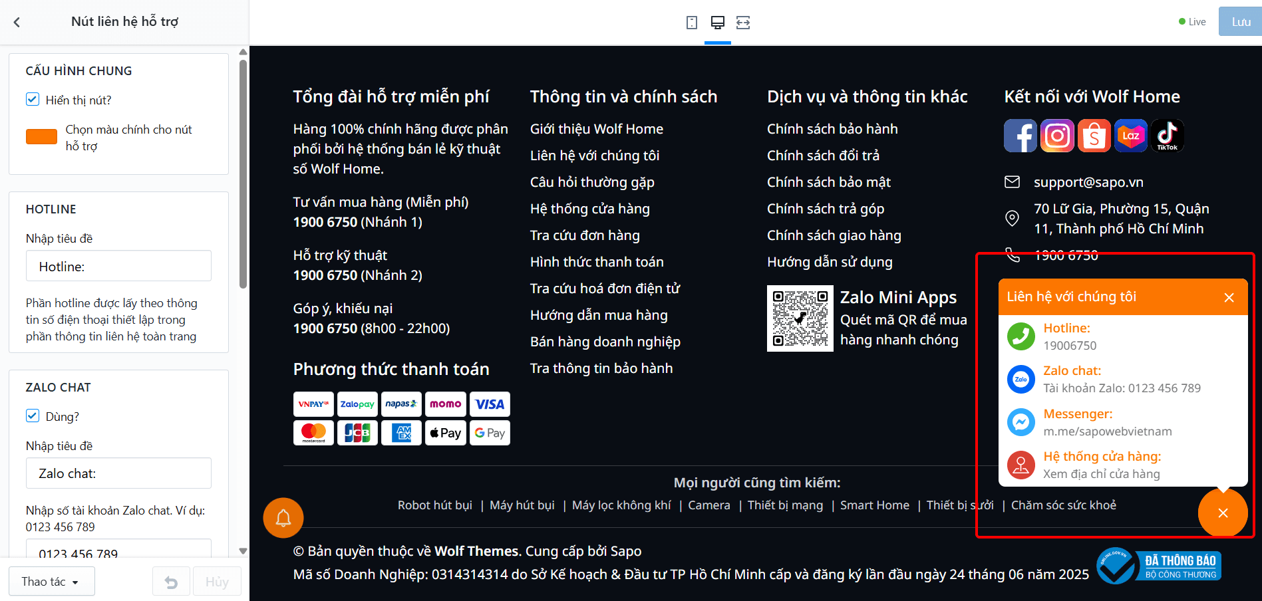Click 'Xem địa chỉ cửa hàng' in popup
This screenshot has height=601, width=1262.
tap(1102, 474)
